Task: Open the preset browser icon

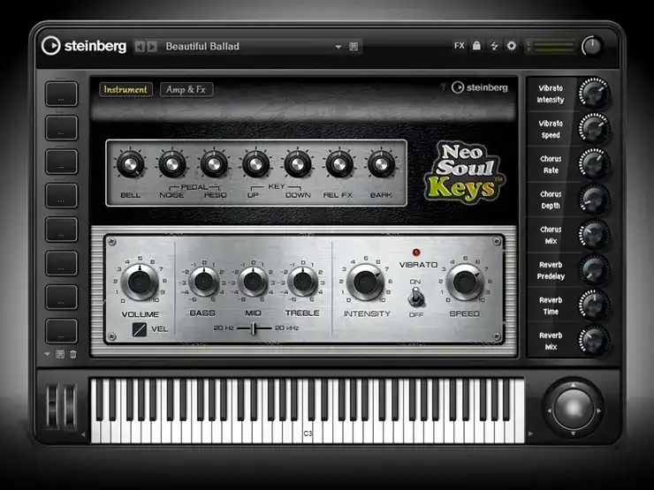Action: [354, 46]
